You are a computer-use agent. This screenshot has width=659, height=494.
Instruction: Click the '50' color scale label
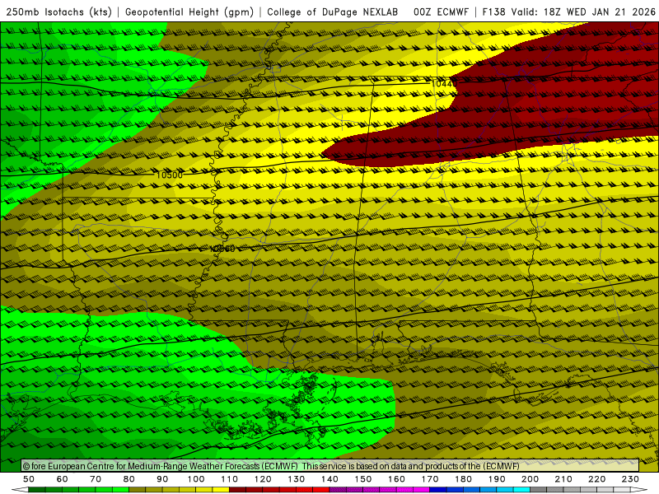tap(29, 479)
